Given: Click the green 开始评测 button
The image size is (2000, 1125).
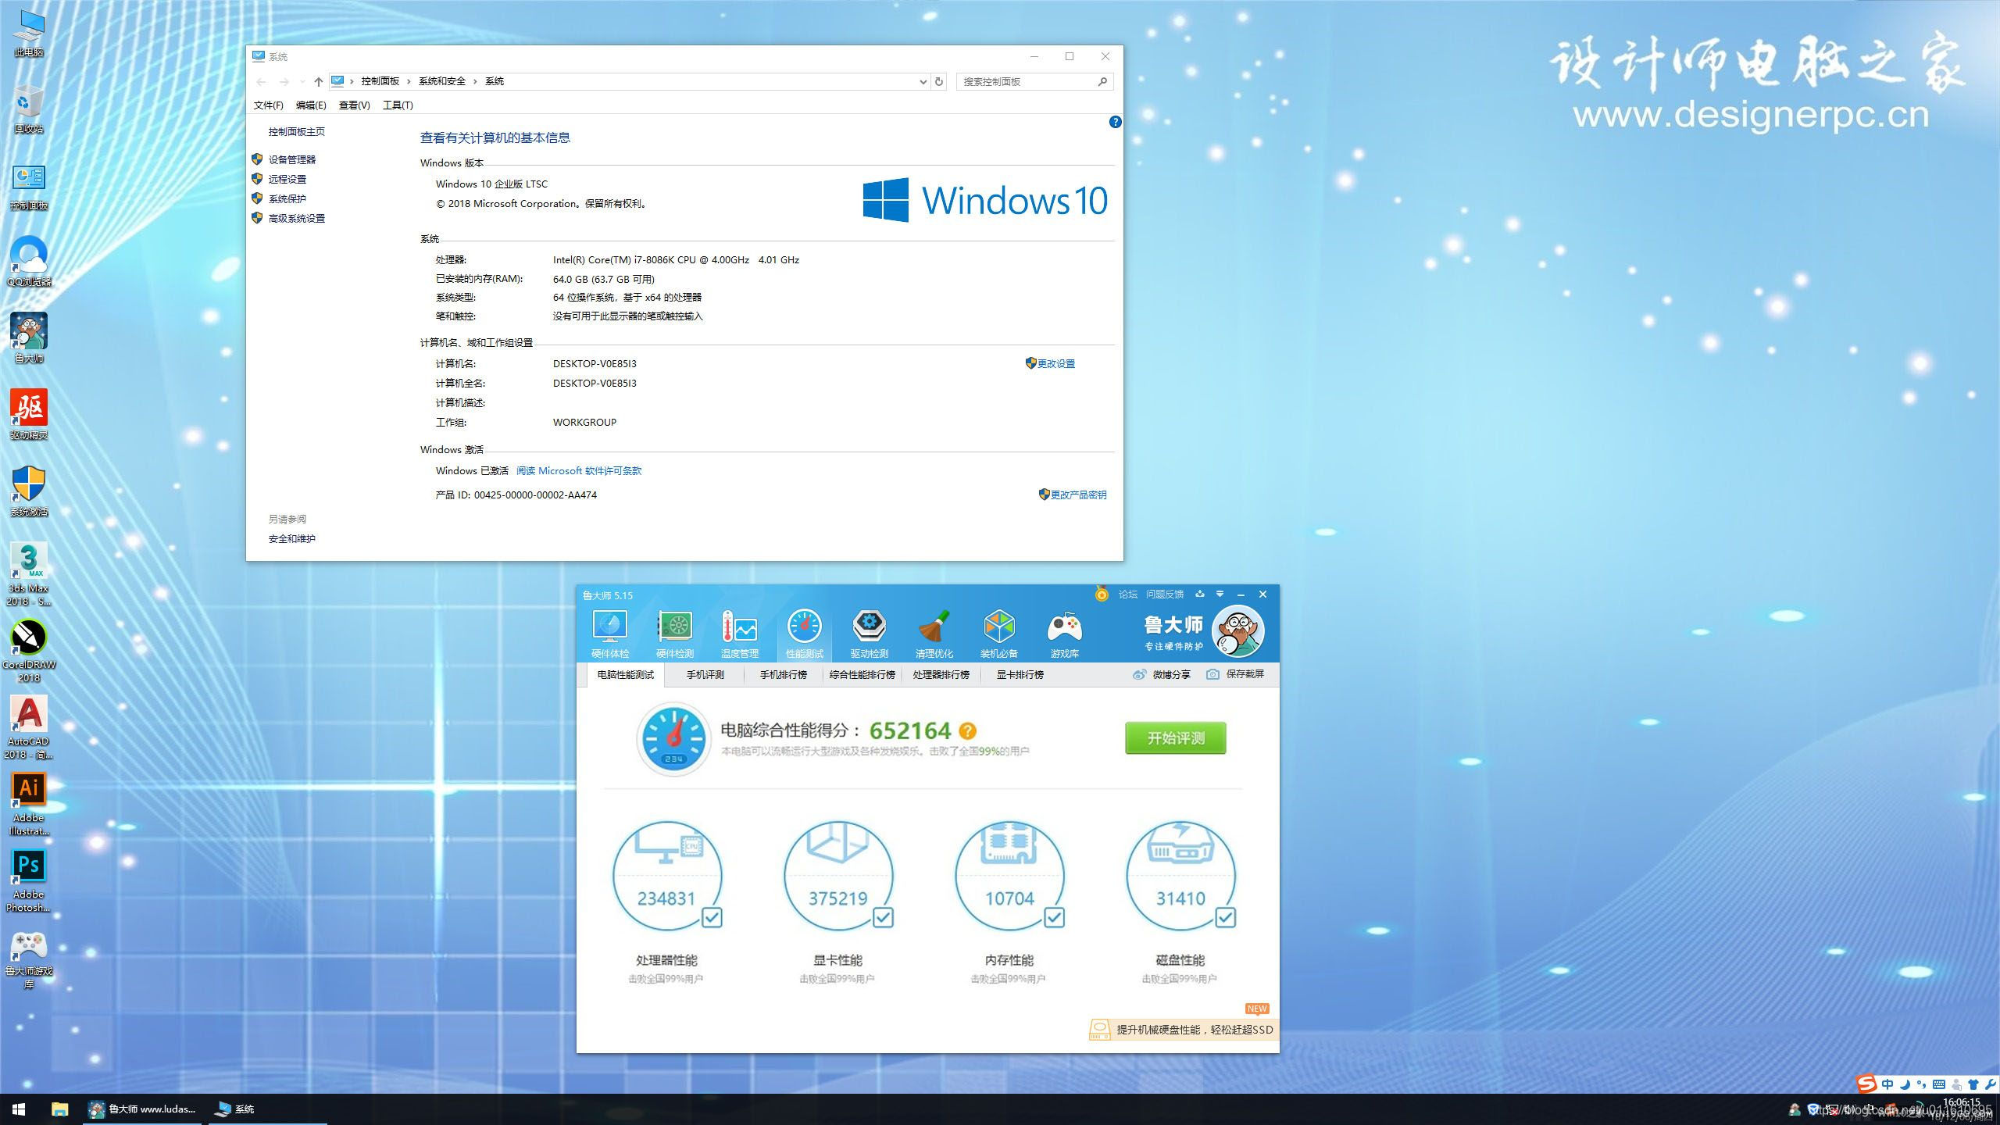Looking at the screenshot, I should click(x=1175, y=738).
